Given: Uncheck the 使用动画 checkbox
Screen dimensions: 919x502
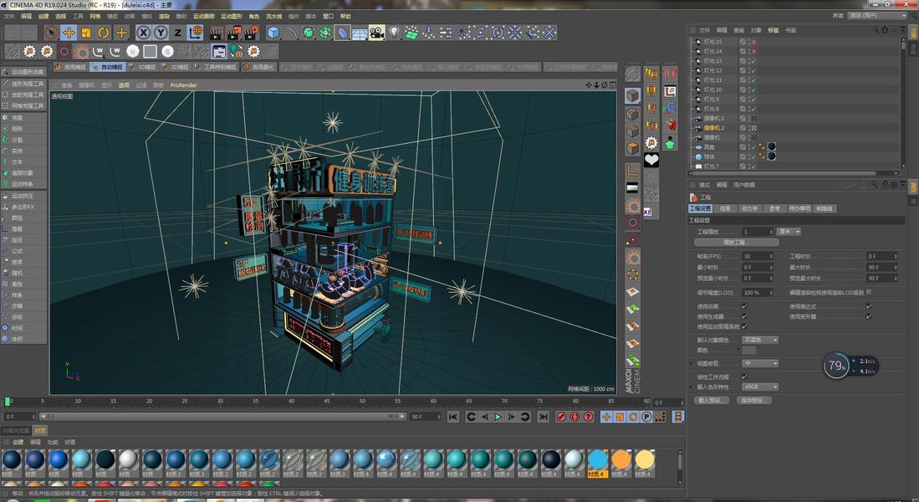Looking at the screenshot, I should (x=744, y=306).
